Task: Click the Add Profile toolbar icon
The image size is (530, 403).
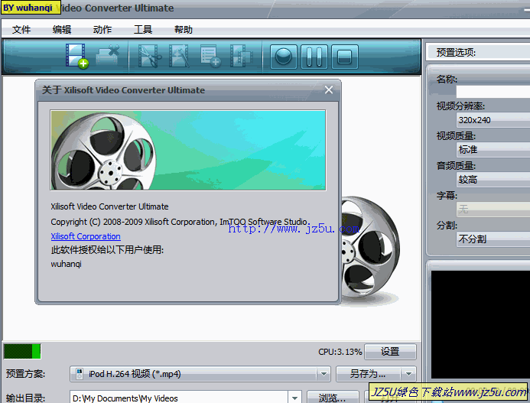Action: (x=210, y=56)
